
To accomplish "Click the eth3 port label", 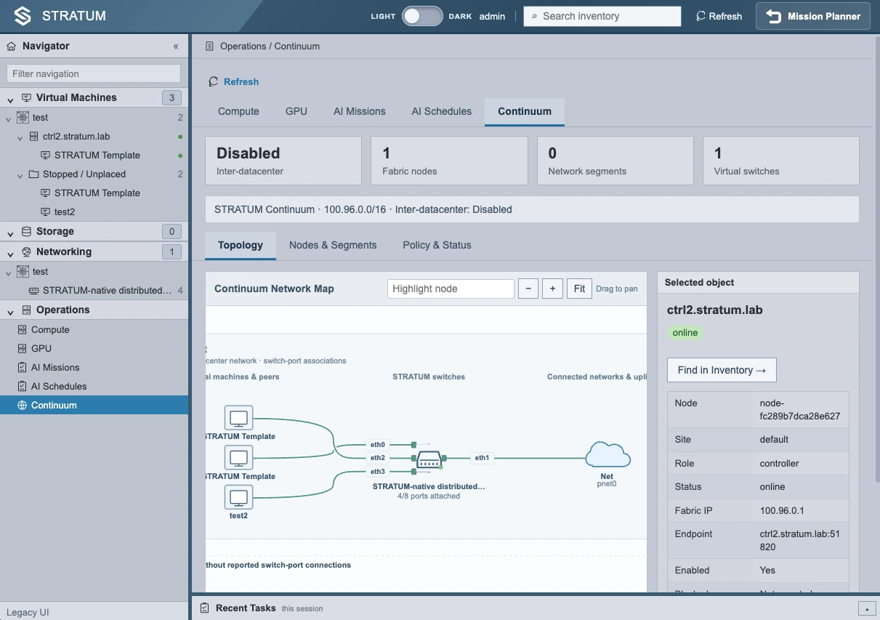I will [x=377, y=472].
